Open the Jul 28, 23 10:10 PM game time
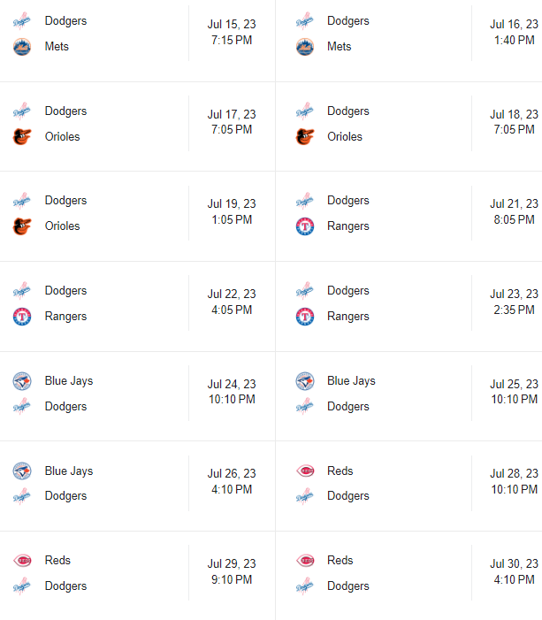This screenshot has height=620, width=542. [x=514, y=481]
